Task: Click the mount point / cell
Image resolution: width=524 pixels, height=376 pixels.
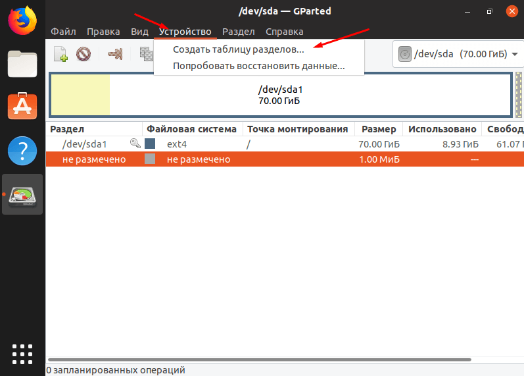Action: (x=249, y=144)
